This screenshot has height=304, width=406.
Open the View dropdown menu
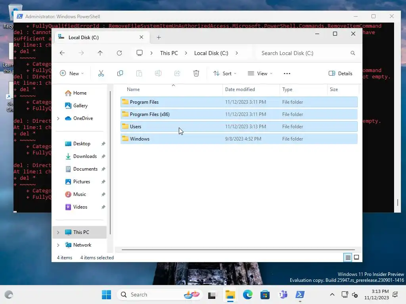[x=260, y=73]
